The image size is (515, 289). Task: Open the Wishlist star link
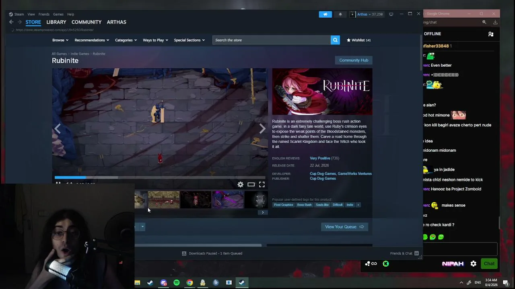[358, 40]
